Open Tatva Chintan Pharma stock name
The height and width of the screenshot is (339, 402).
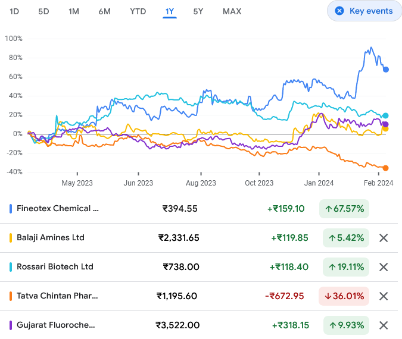tap(57, 296)
